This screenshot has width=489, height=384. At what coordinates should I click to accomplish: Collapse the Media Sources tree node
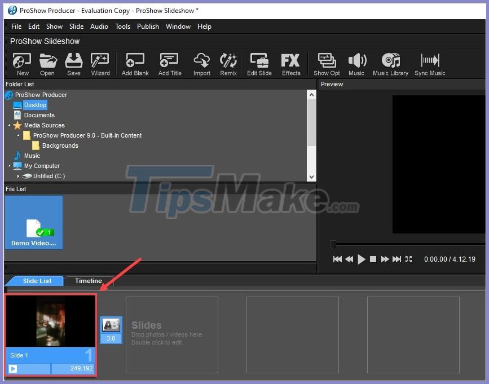pyautogui.click(x=10, y=125)
